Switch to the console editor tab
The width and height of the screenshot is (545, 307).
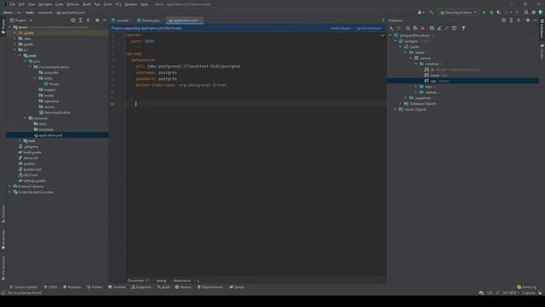(x=120, y=20)
